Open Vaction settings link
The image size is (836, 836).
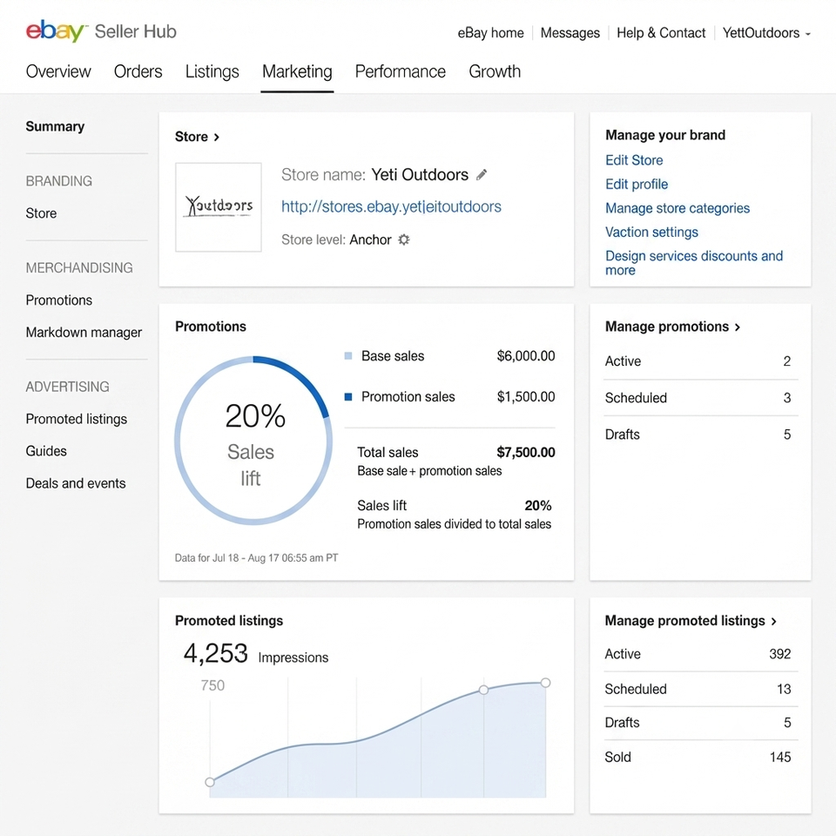coord(651,232)
